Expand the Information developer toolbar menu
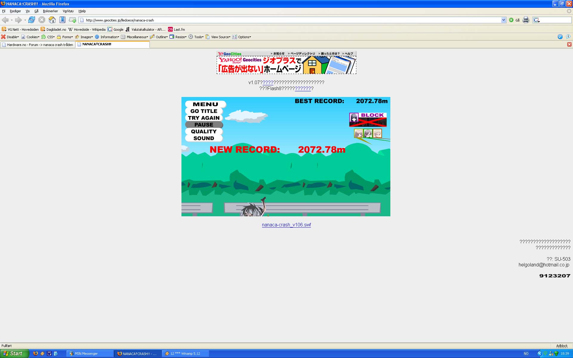 [x=107, y=37]
